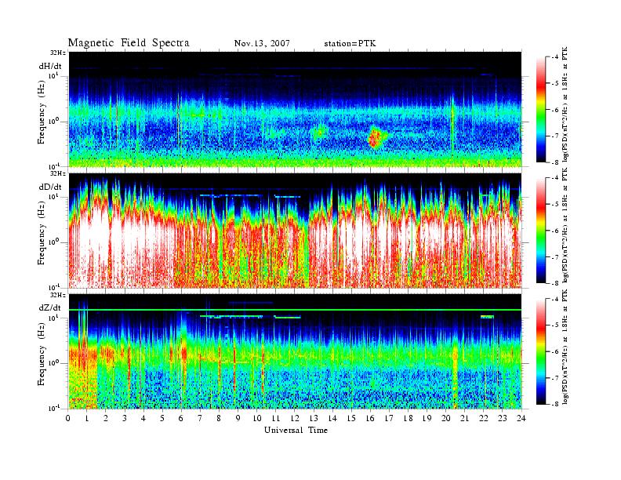Image resolution: width=621 pixels, height=480 pixels.
Task: Click hour label "23" on time axis
Action: pos(502,418)
